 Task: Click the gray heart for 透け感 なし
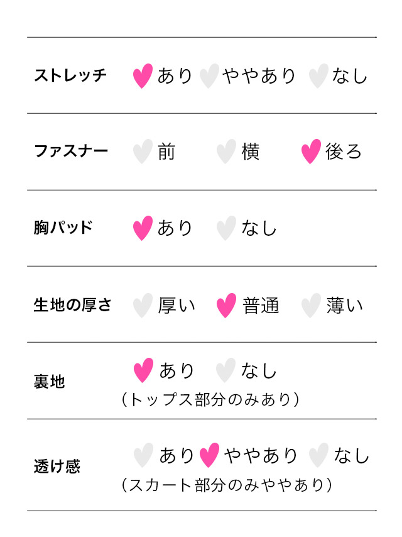click(x=319, y=455)
